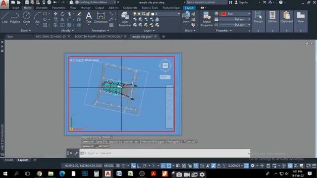Toggle snap mode in status bar
Viewport: 317px width, 178px height.
[x=123, y=166]
